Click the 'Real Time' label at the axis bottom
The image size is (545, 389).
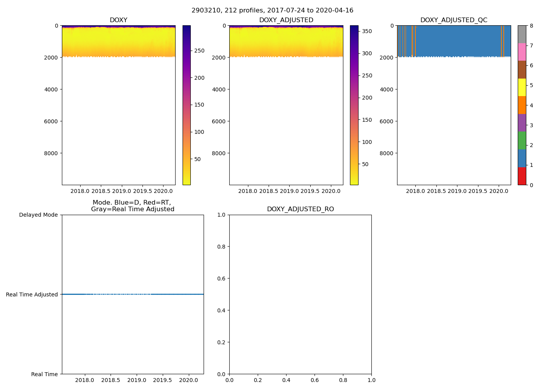(44, 374)
